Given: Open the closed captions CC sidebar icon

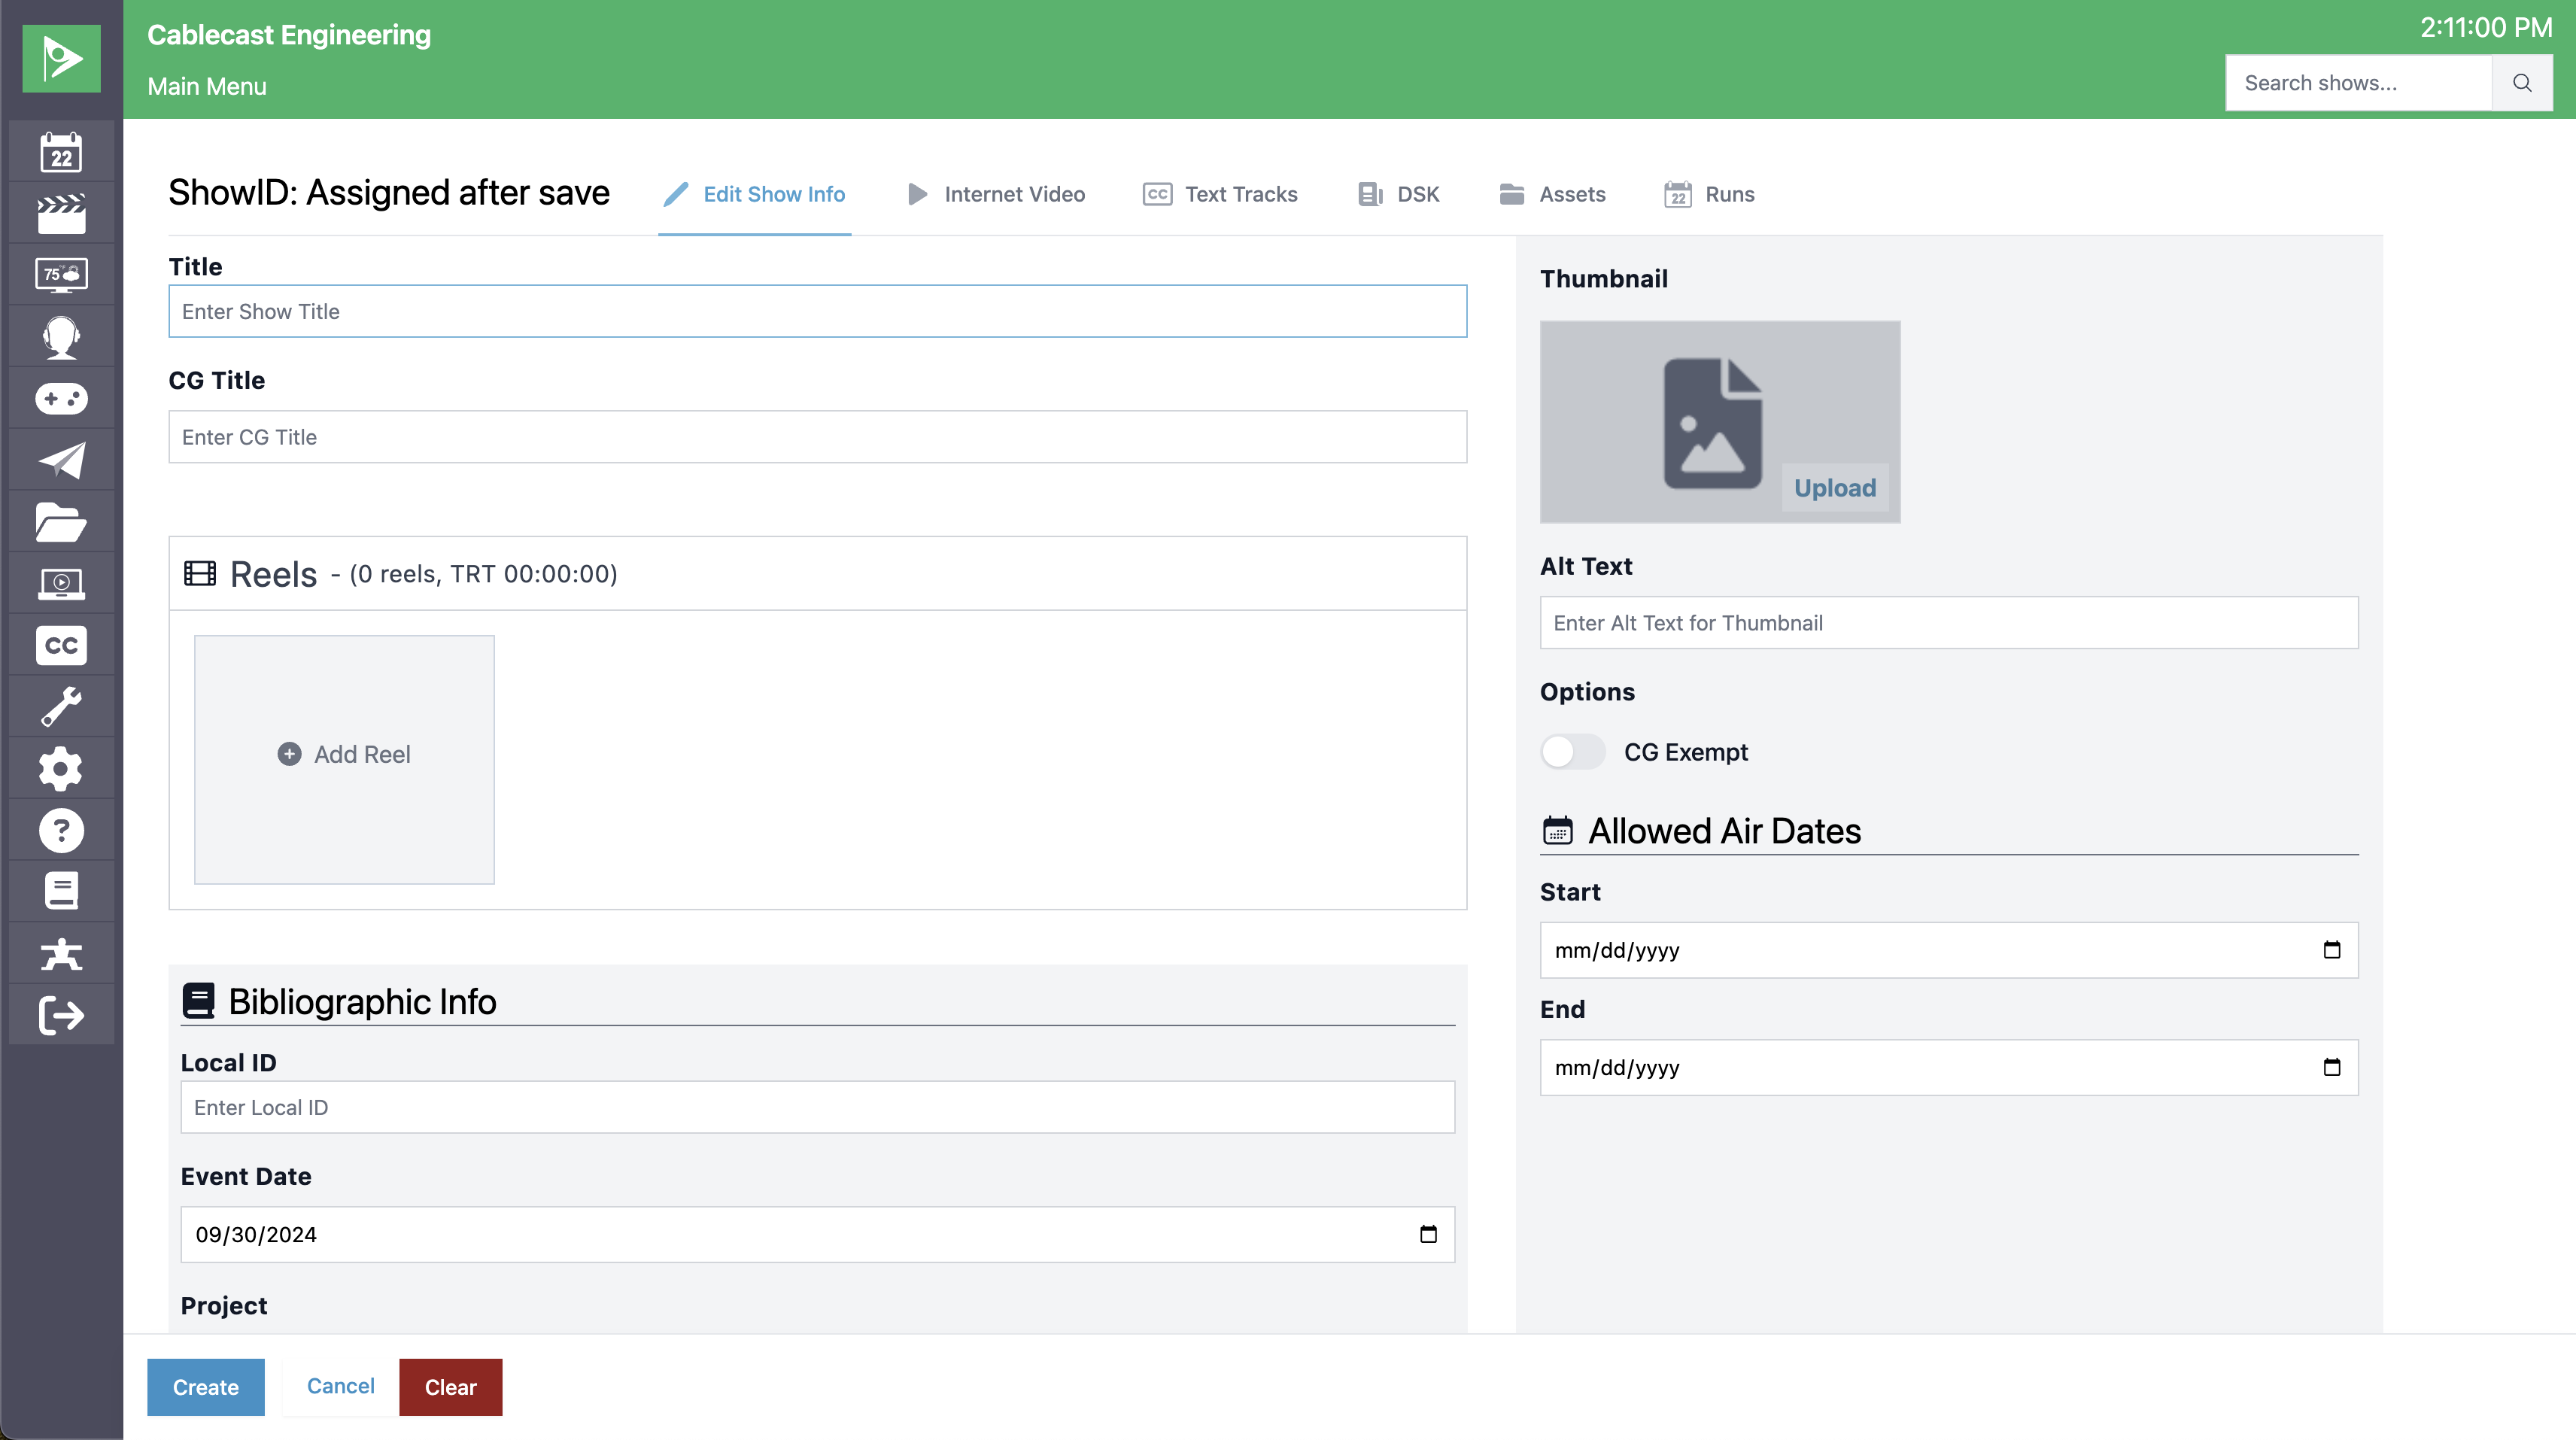Looking at the screenshot, I should (61, 645).
